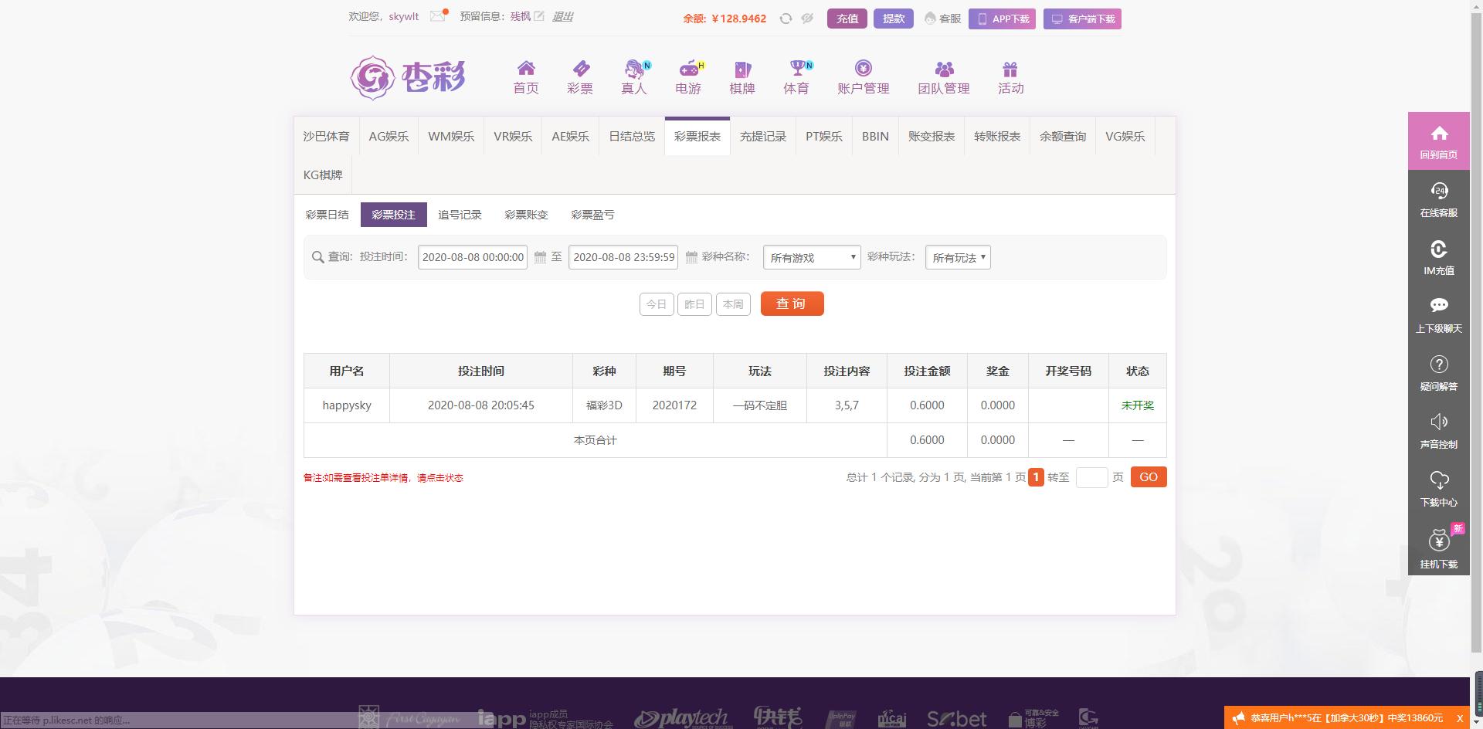Open the 彩票账变 sub-tab
The height and width of the screenshot is (729, 1483).
(527, 215)
